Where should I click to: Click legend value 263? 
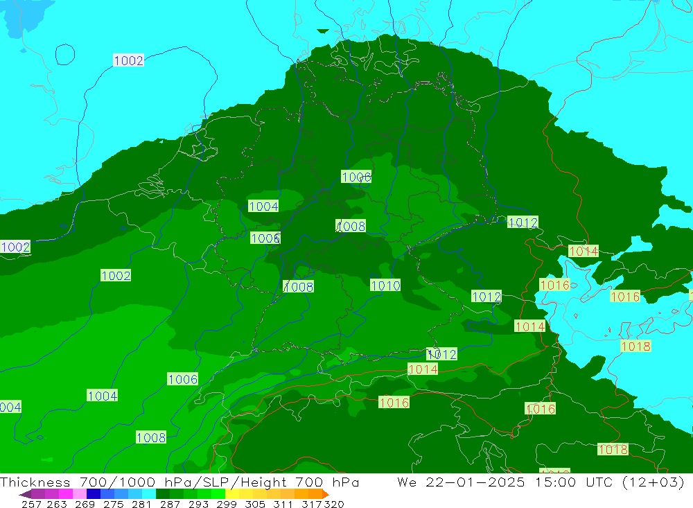point(57,504)
